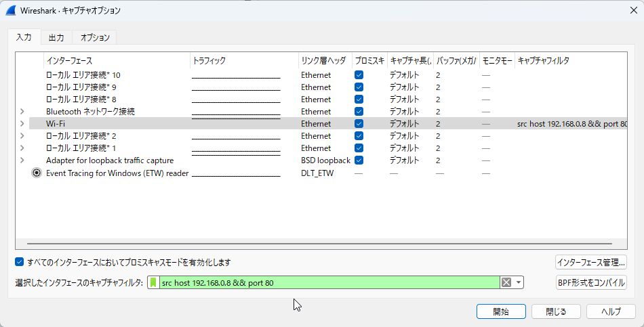Toggle promiscuous checkbox for ローカル エリア接続* 10

[359, 75]
